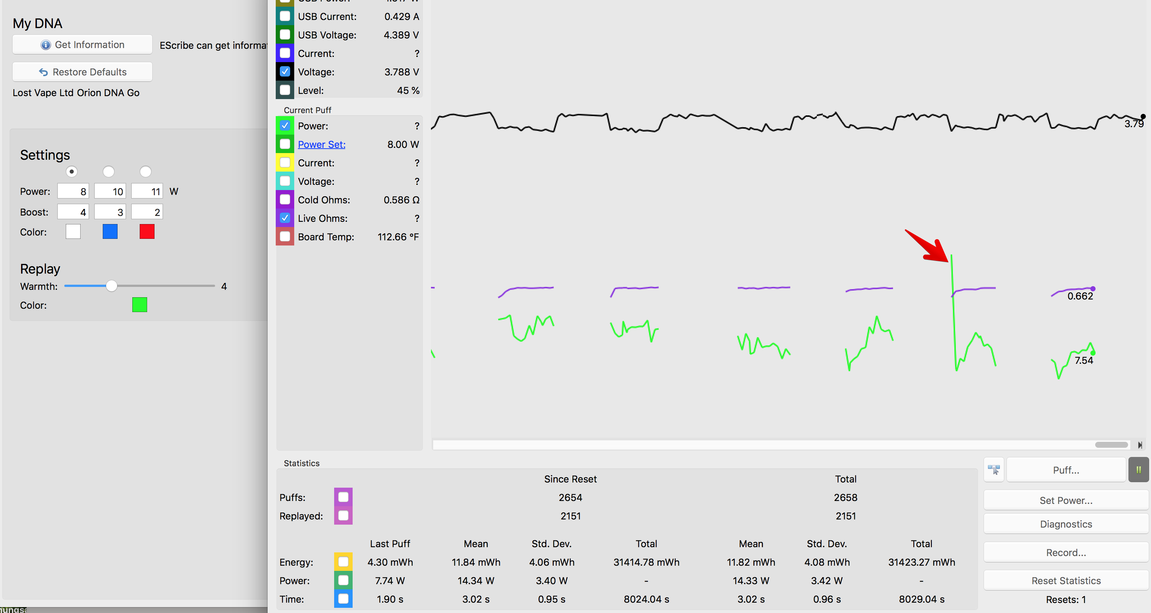
Task: Enable USB Current checkbox
Action: pos(285,16)
